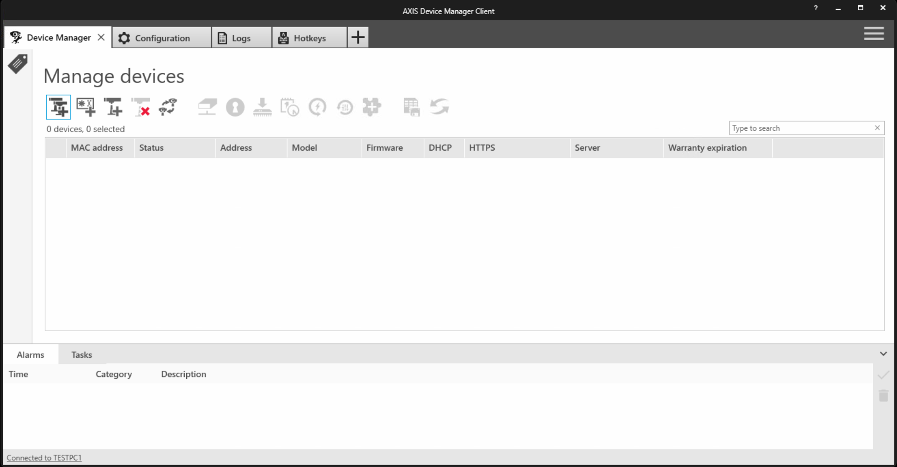The image size is (897, 467).
Task: Click the Assign IP address icon
Action: click(207, 107)
